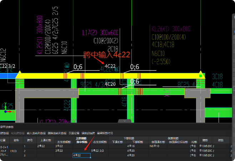Screen dimensions: 235x161
Task: Click the 箍筋 column header
Action: pyautogui.click(x=205, y=140)
